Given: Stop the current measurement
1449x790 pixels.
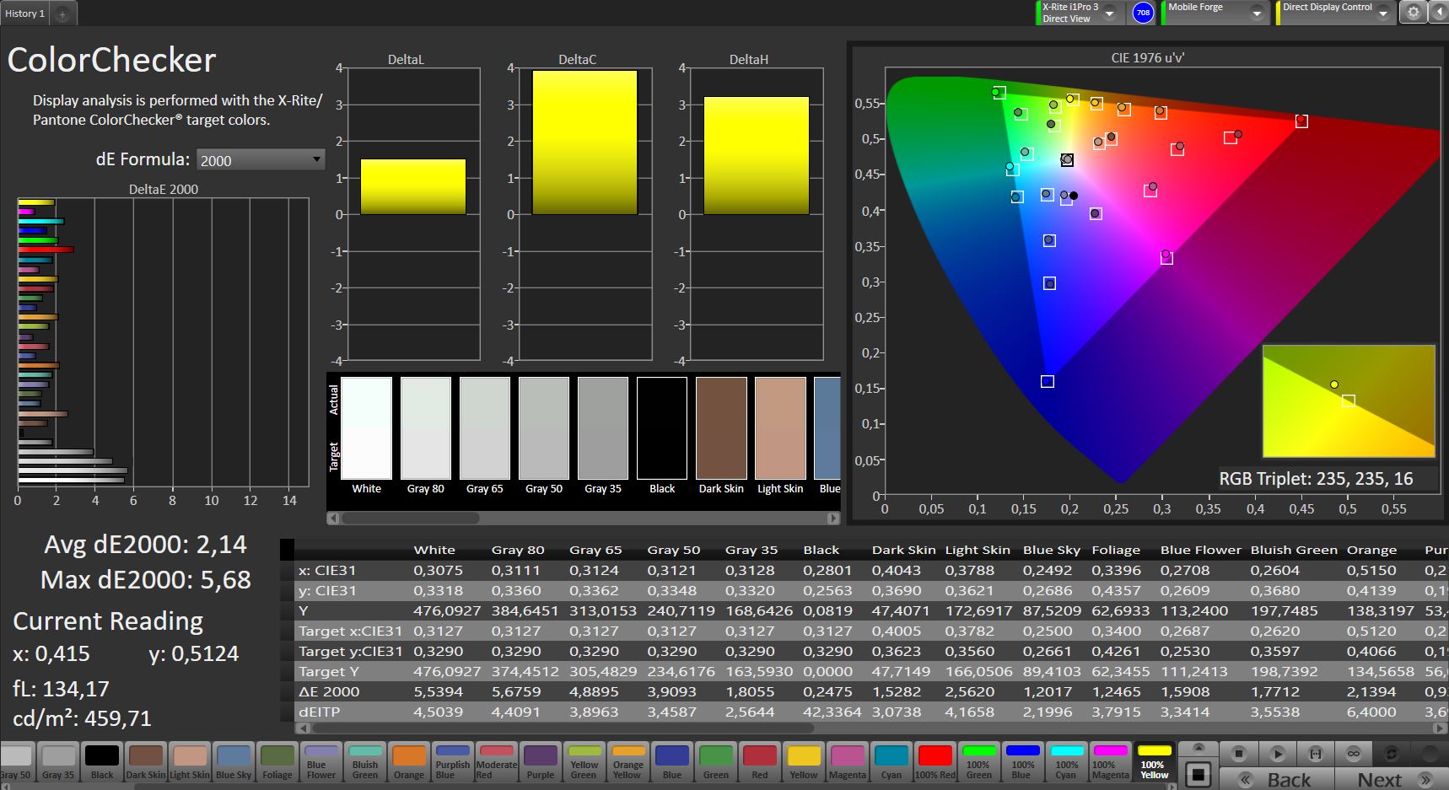Looking at the screenshot, I should (1238, 753).
